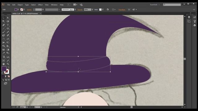198x111 pixels.
Task: Select the Pencil tool
Action: point(8,32)
